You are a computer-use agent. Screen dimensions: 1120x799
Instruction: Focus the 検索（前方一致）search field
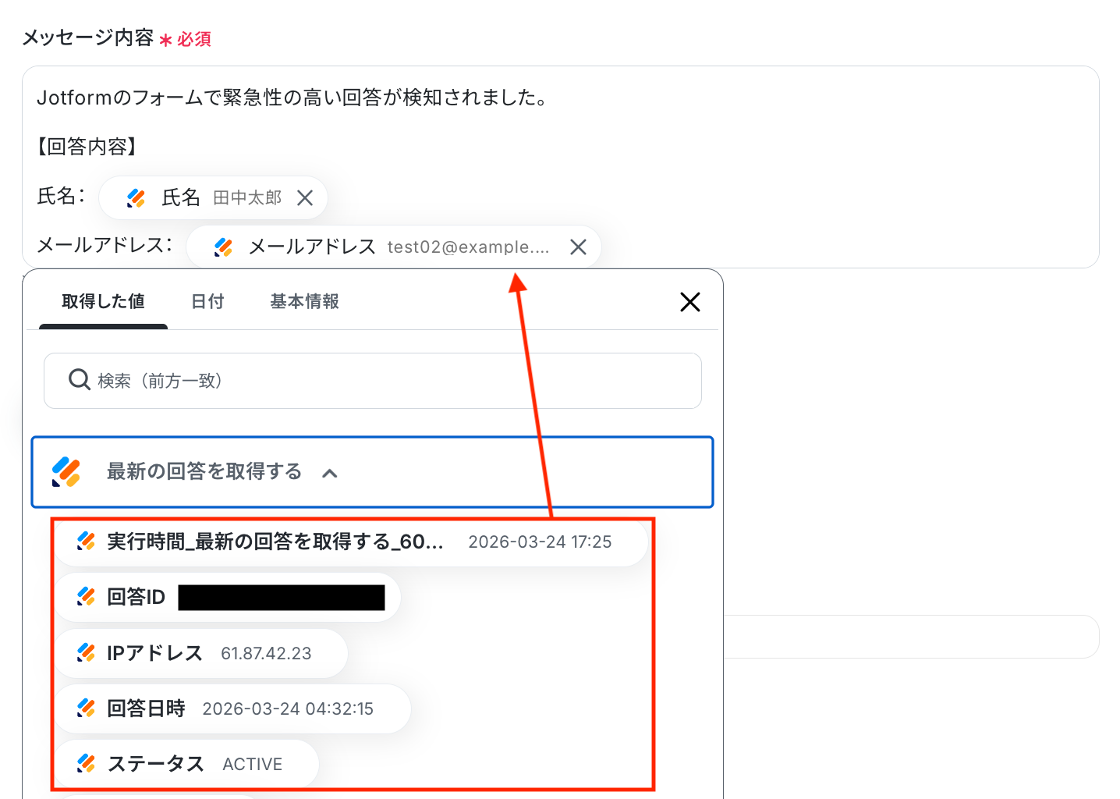point(373,381)
